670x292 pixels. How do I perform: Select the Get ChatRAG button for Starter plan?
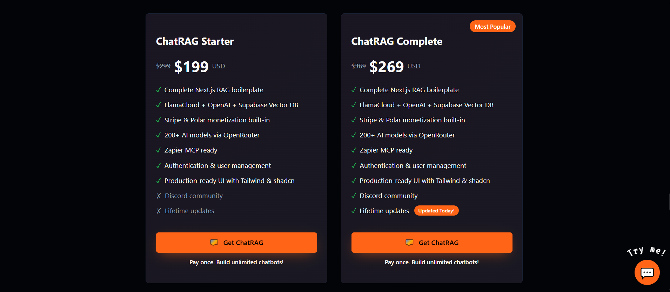(236, 242)
